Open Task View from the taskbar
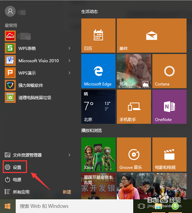The width and height of the screenshot is (192, 213). click(141, 206)
